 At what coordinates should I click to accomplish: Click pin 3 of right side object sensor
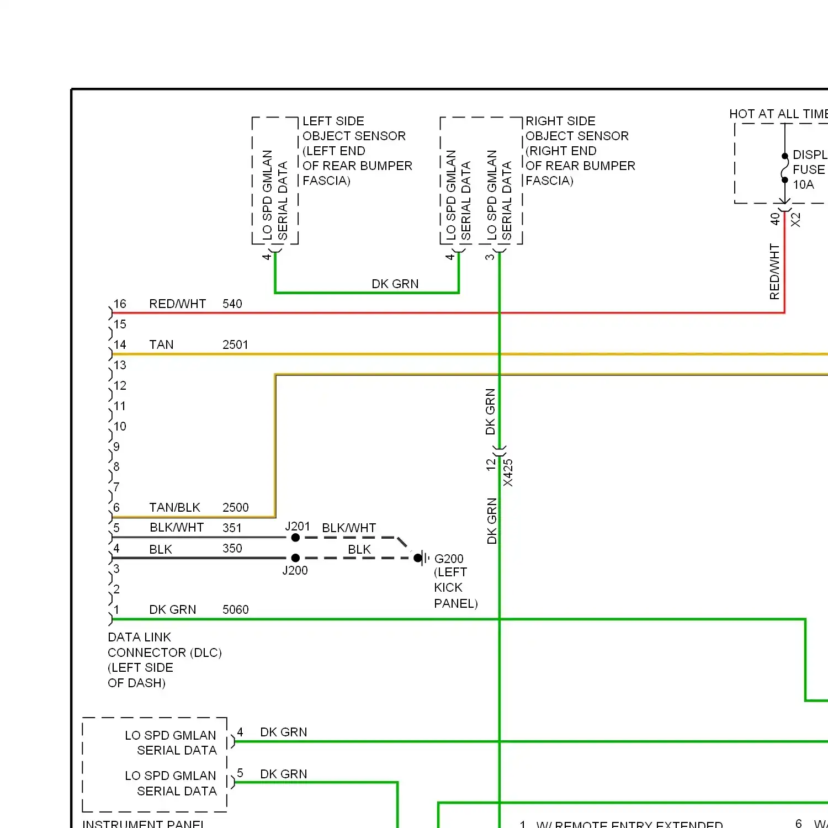(x=490, y=257)
